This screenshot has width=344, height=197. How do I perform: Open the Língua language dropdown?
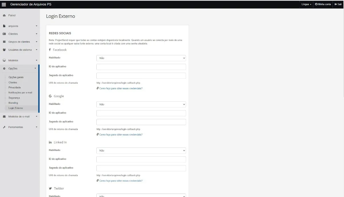(x=306, y=4)
